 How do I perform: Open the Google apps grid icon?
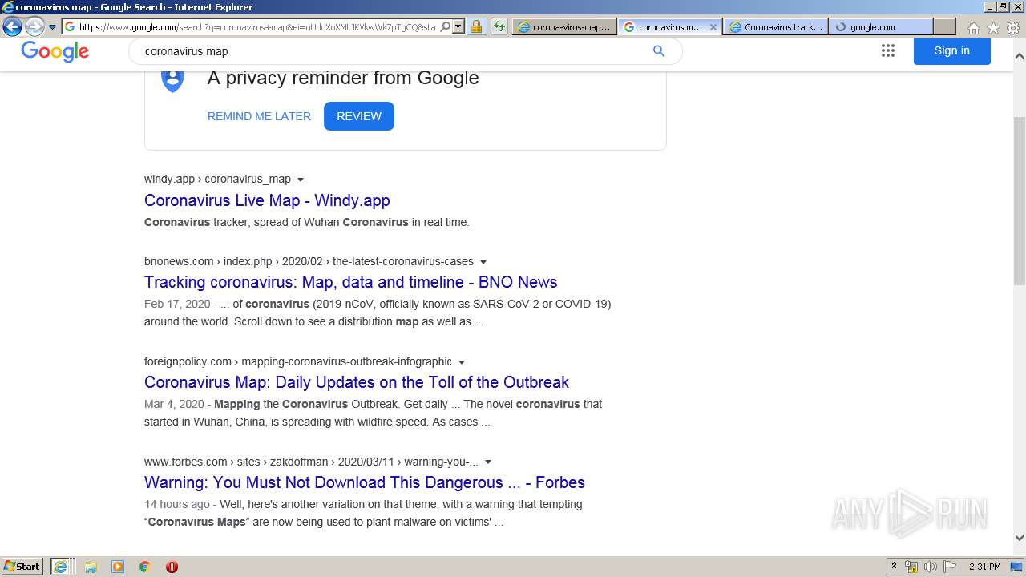(x=887, y=50)
